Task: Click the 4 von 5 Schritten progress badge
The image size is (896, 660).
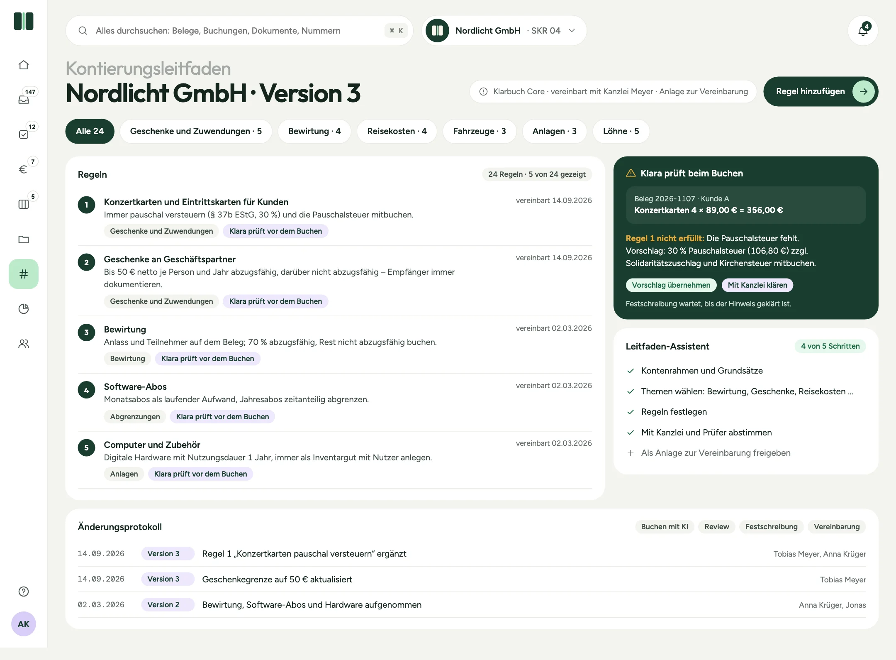Action: 830,346
